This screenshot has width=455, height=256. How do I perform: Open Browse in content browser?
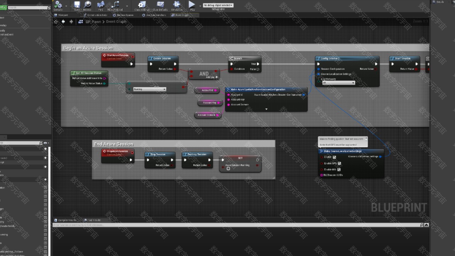coord(87,6)
